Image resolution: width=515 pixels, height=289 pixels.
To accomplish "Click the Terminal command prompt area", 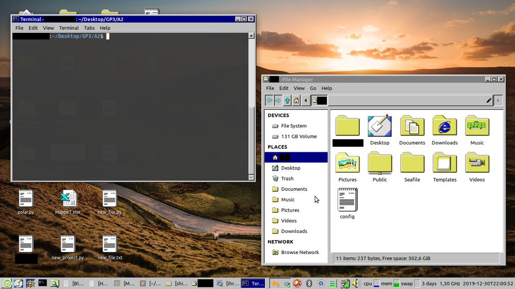I will click(x=130, y=106).
